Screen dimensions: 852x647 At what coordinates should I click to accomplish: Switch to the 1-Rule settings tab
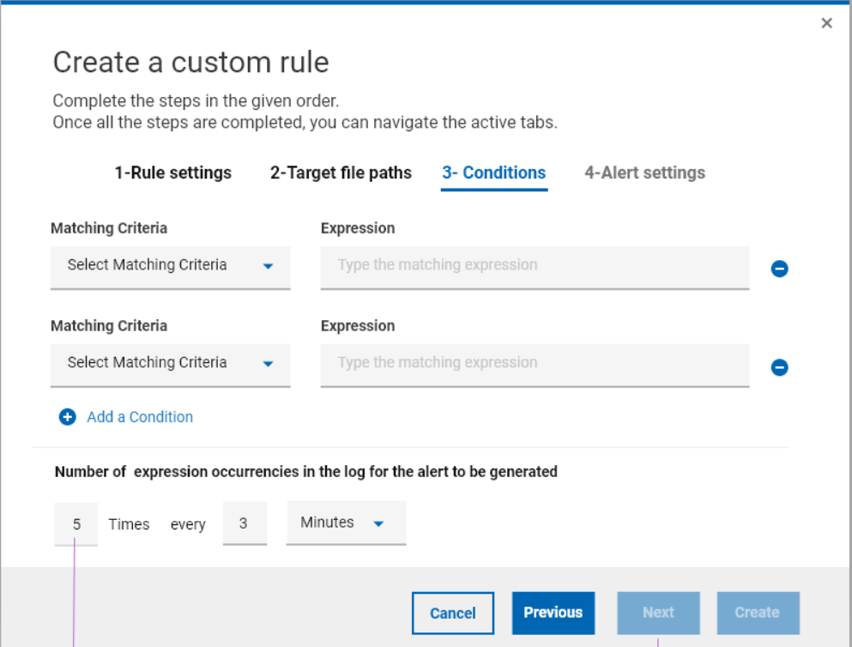(x=172, y=172)
